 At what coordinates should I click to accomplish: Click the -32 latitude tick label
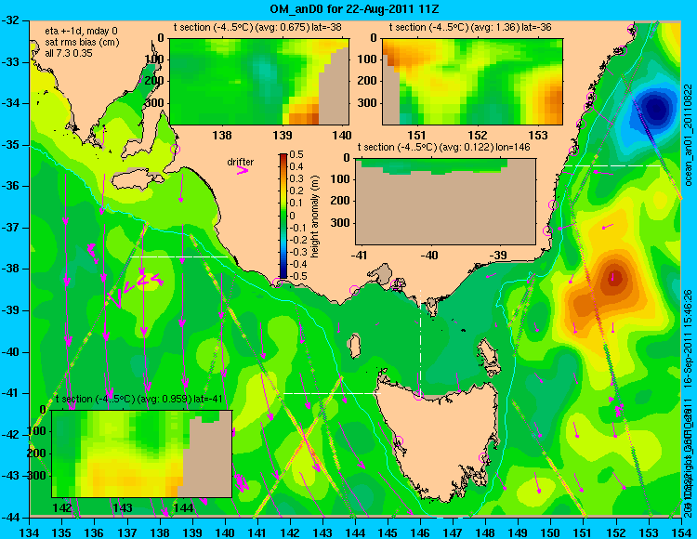pyautogui.click(x=12, y=20)
